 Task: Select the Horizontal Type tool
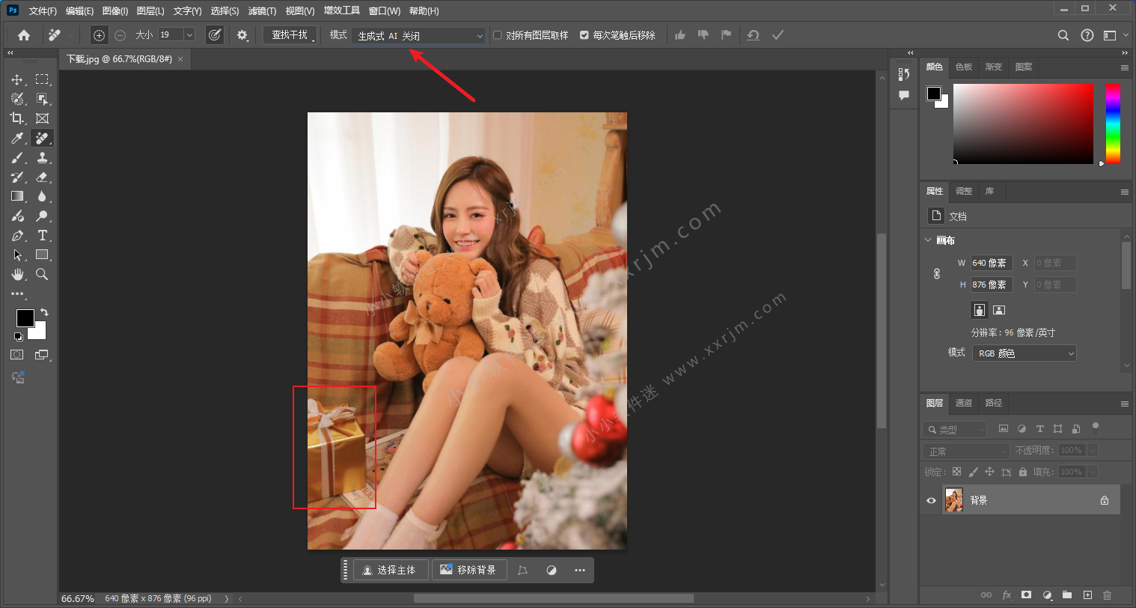(x=42, y=235)
